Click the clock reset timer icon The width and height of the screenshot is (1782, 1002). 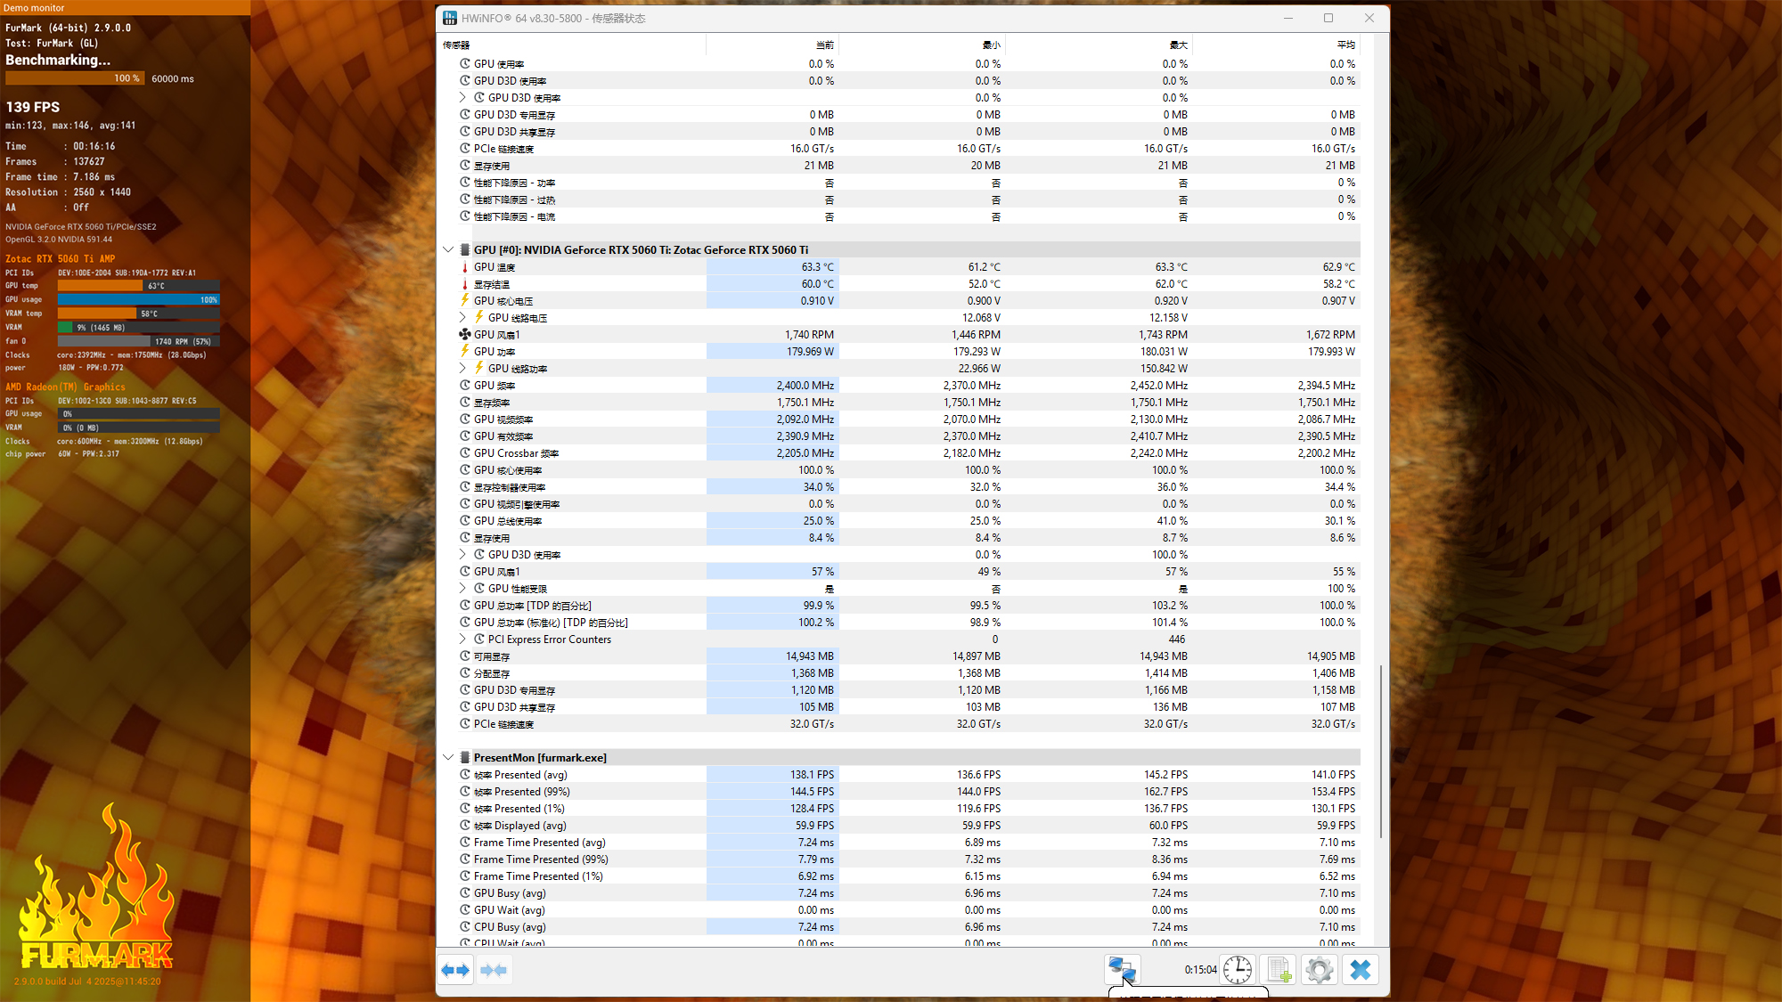(x=1238, y=969)
